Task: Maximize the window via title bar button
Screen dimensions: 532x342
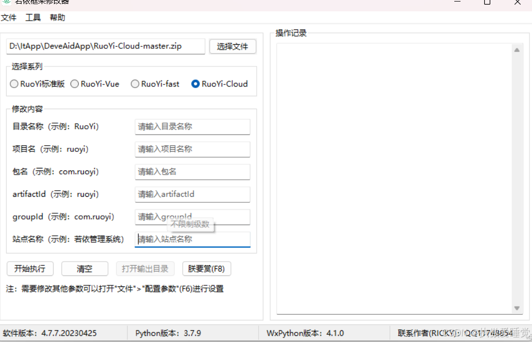Action: 487,2
